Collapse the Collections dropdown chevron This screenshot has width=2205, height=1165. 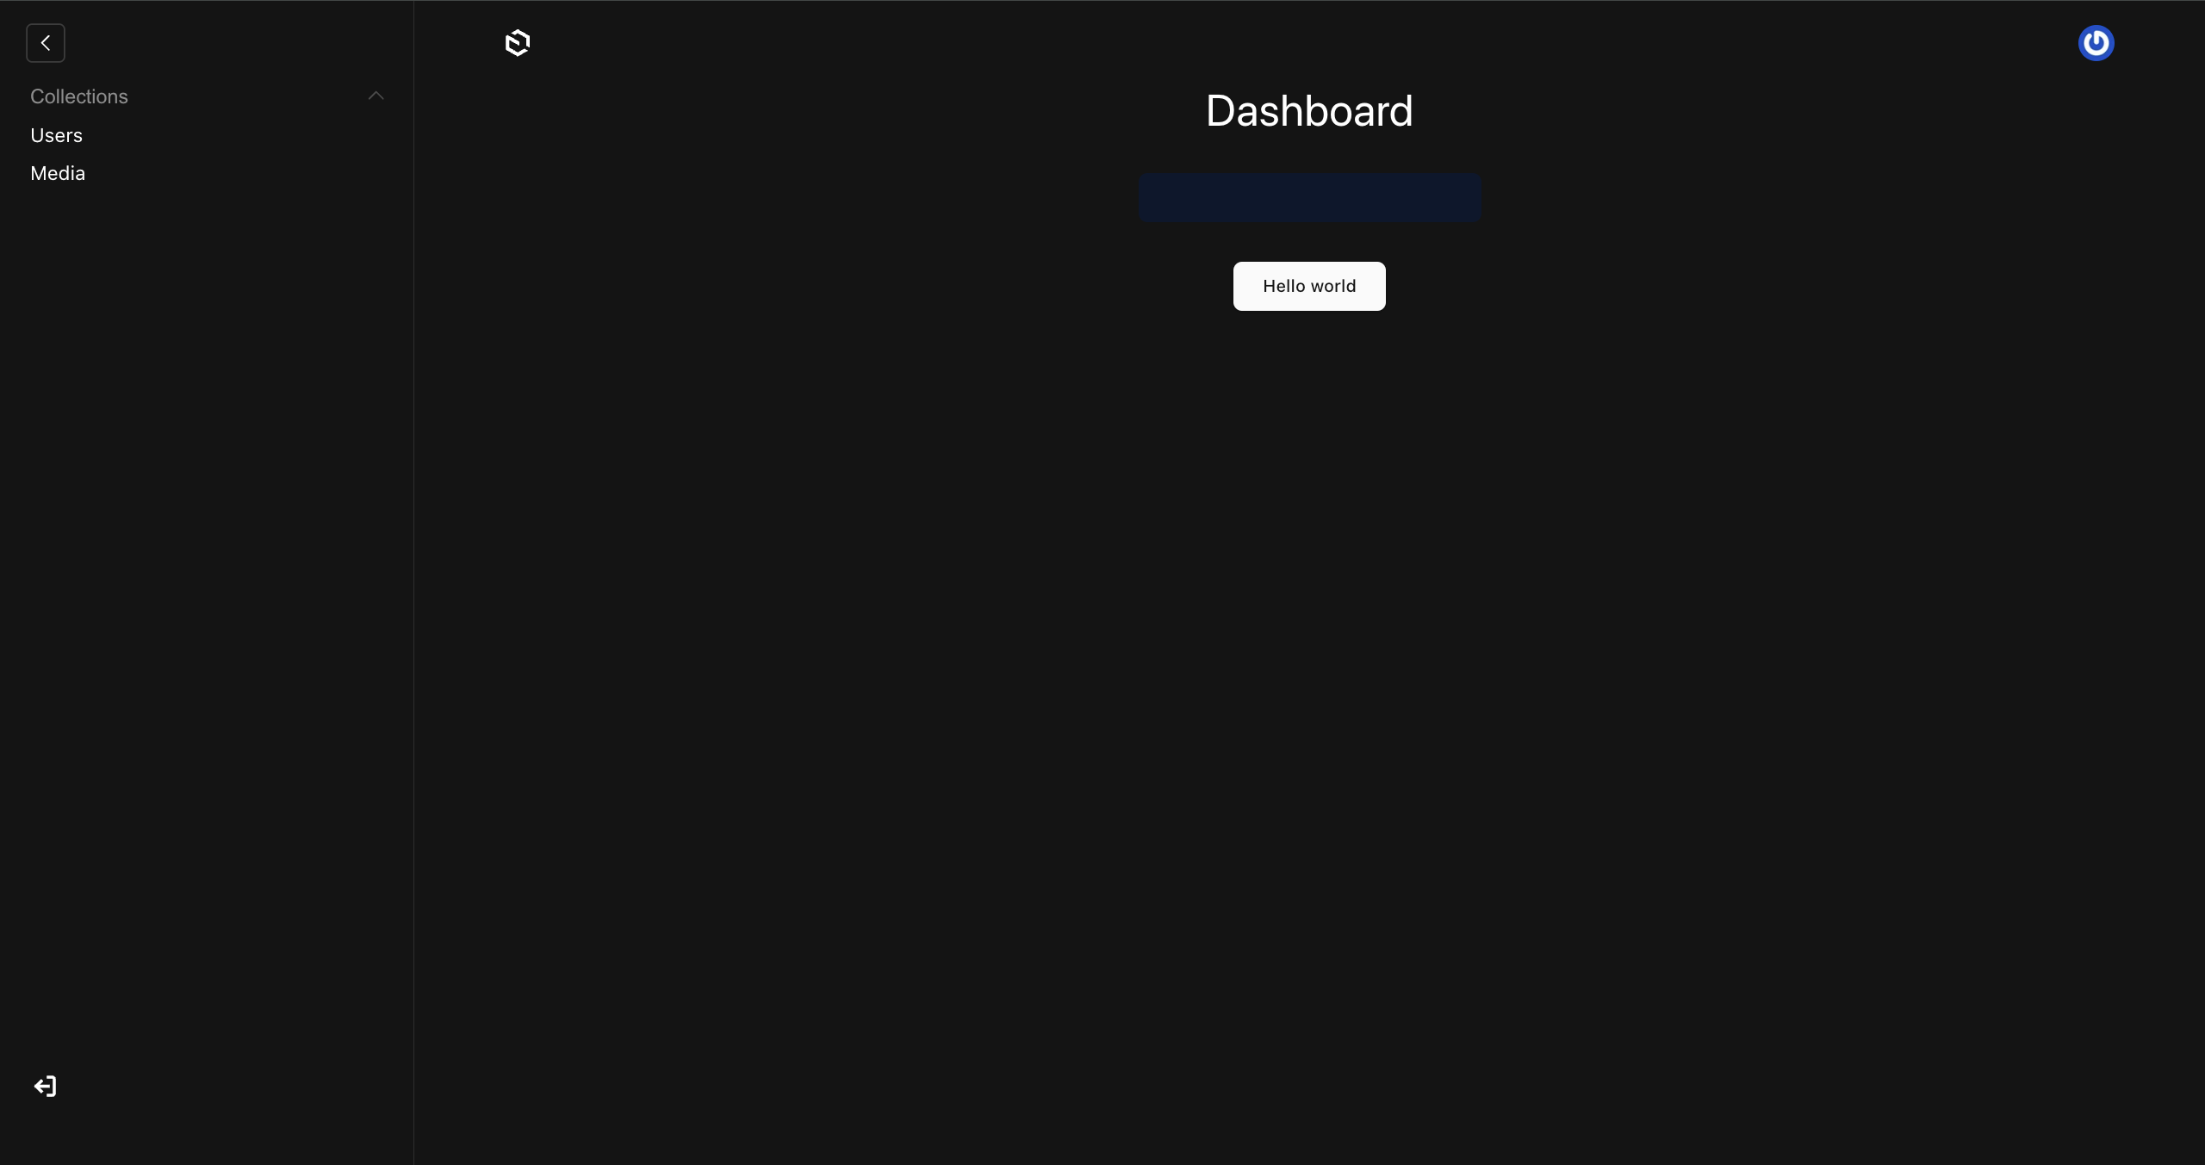[376, 96]
